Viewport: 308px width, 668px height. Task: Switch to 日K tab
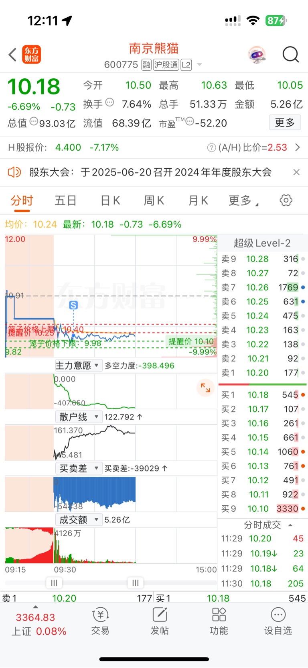tap(110, 200)
